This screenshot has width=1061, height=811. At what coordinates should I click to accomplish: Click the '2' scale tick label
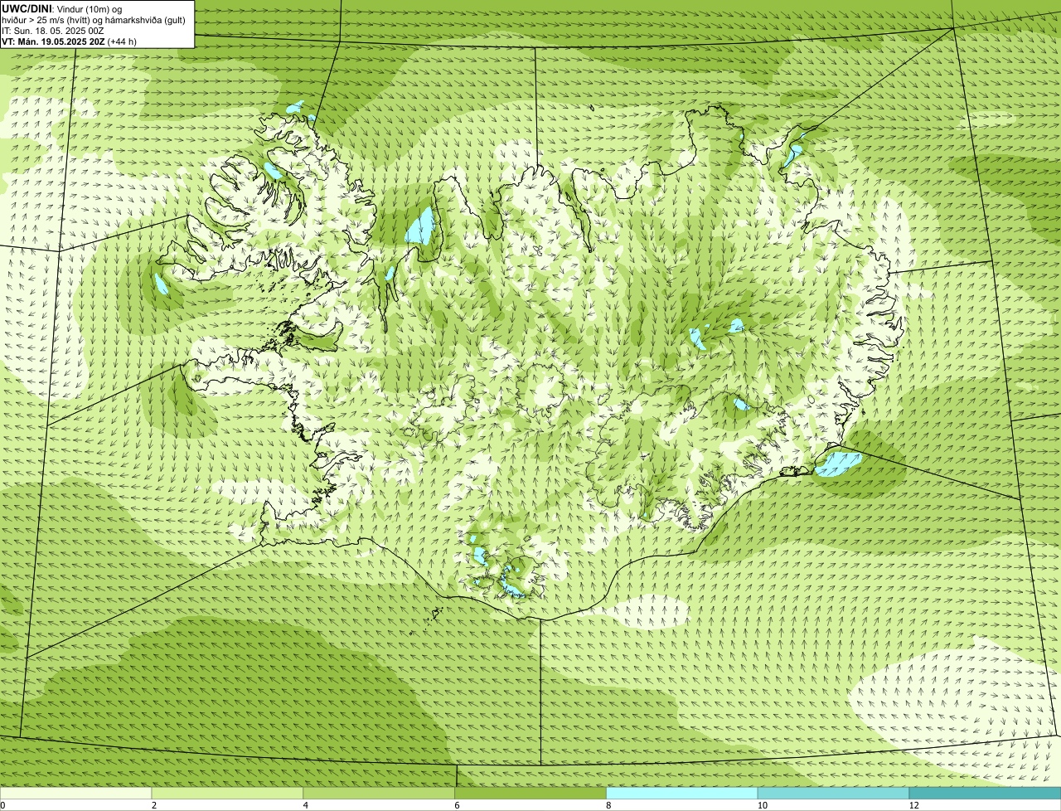(154, 805)
